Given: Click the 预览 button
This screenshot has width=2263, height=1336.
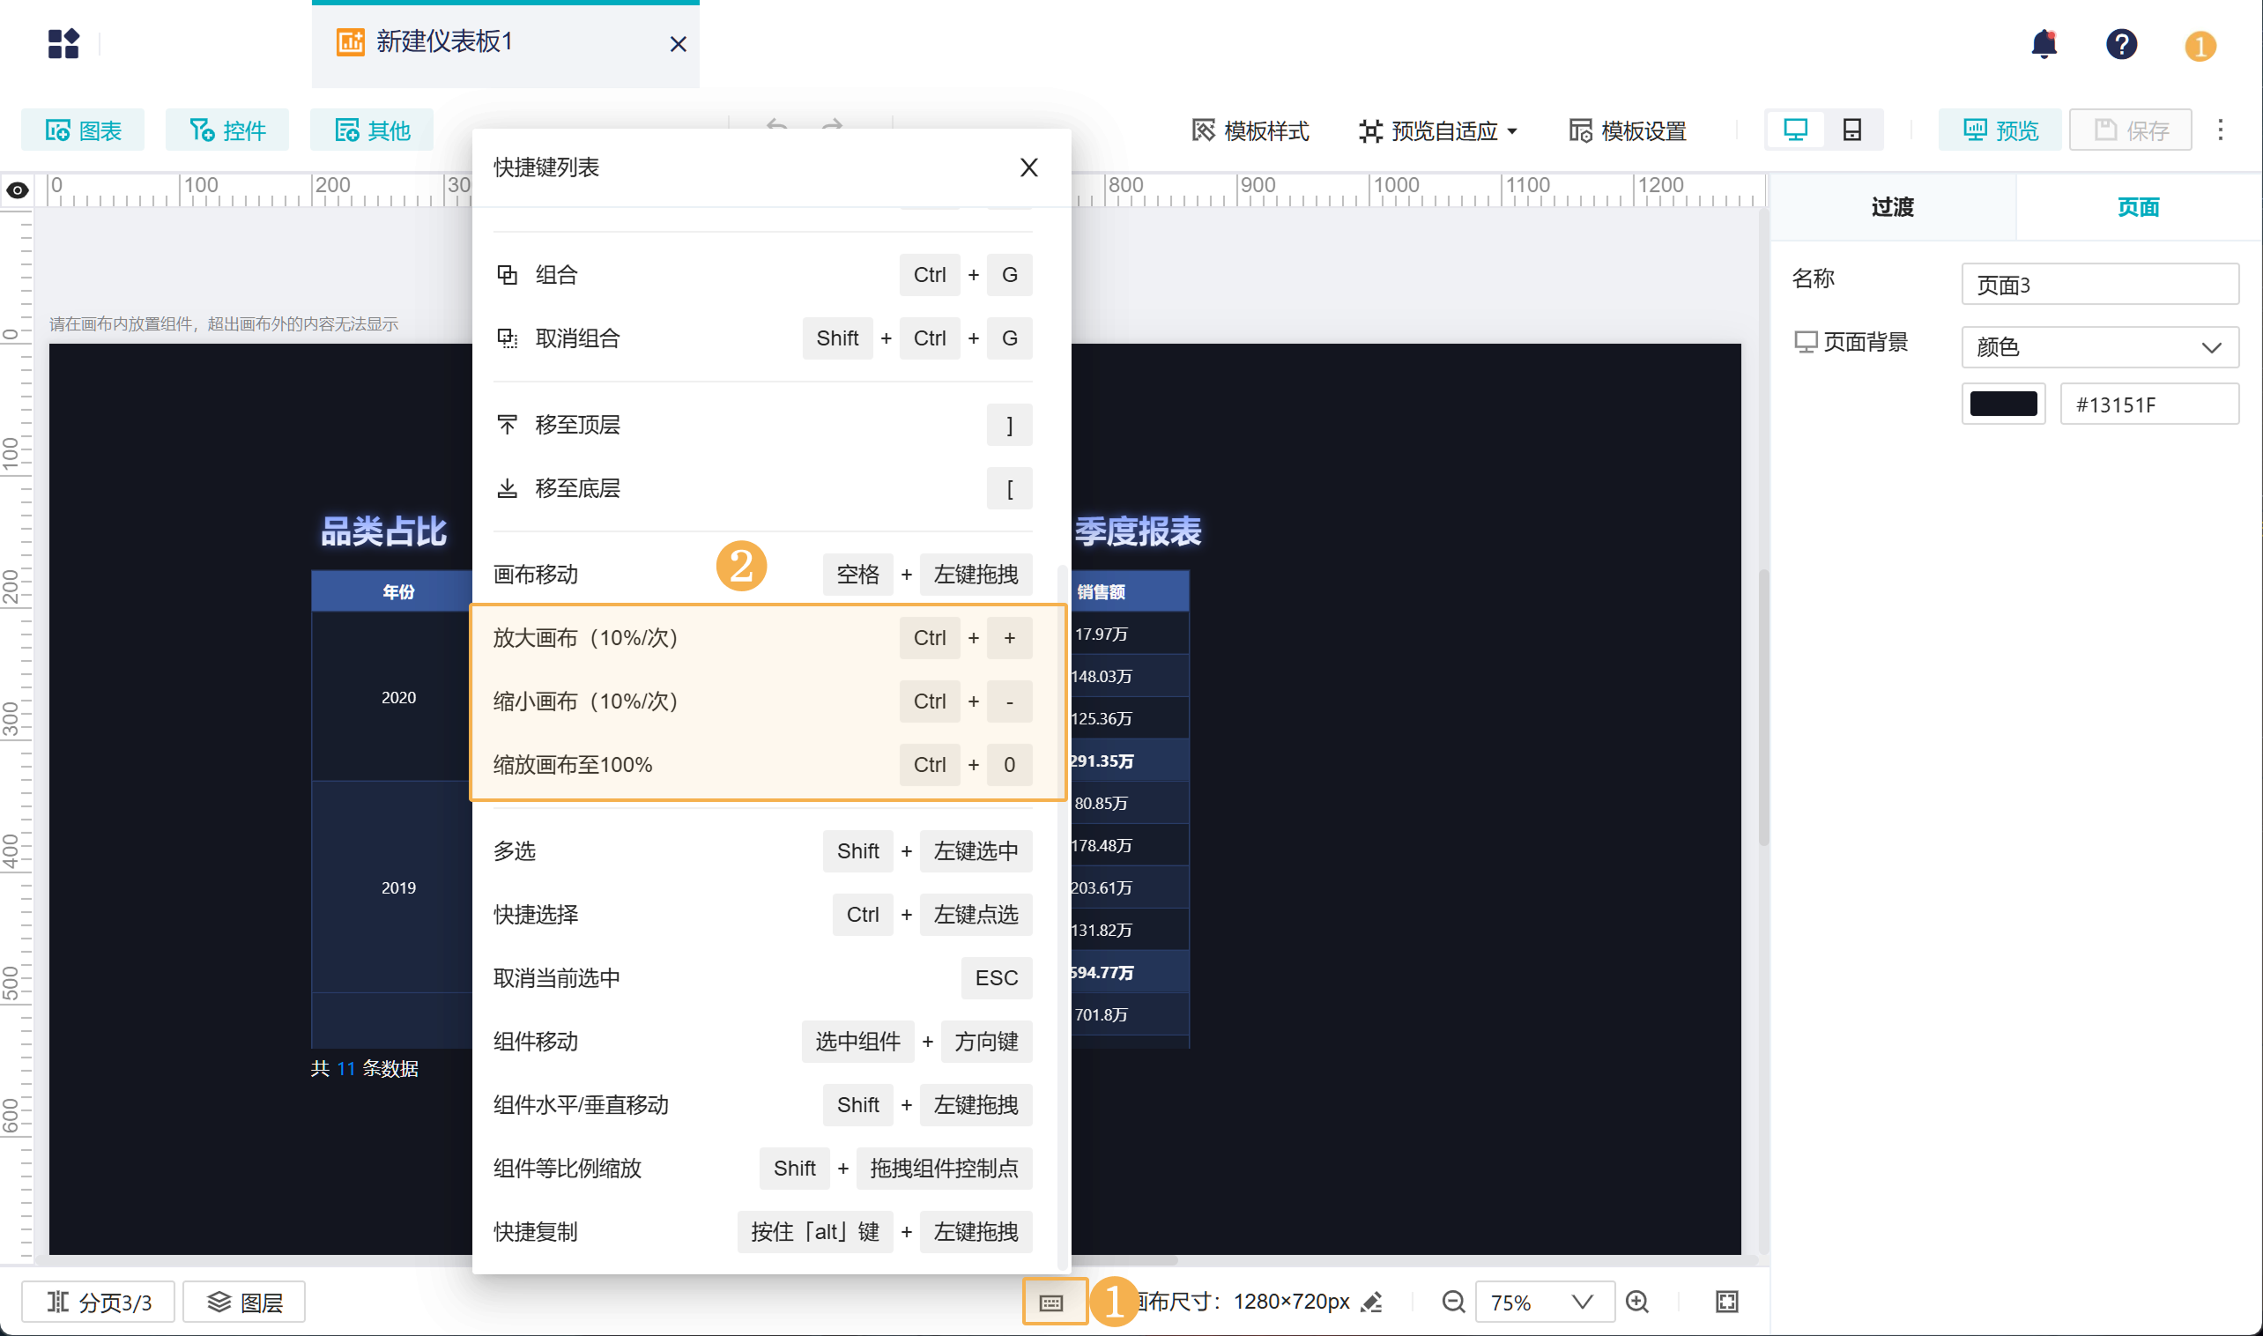Looking at the screenshot, I should click(2000, 130).
